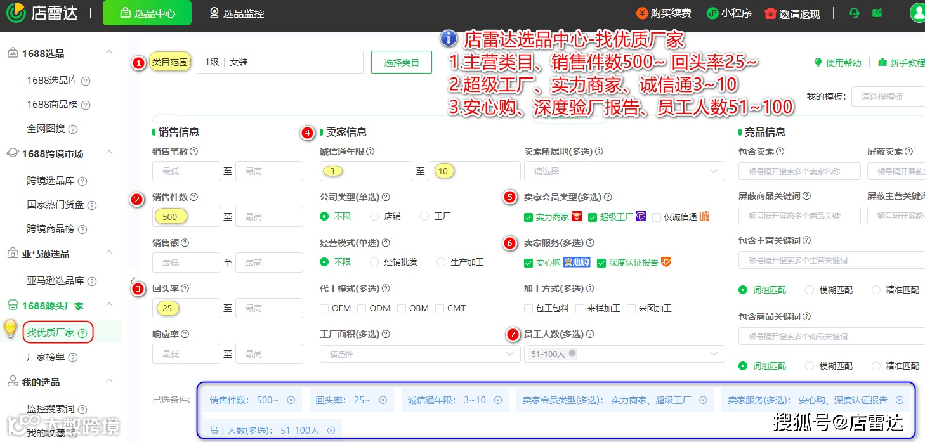Image resolution: width=925 pixels, height=442 pixels.
Task: Click the 店雷达 logo icon
Action: coord(16,13)
